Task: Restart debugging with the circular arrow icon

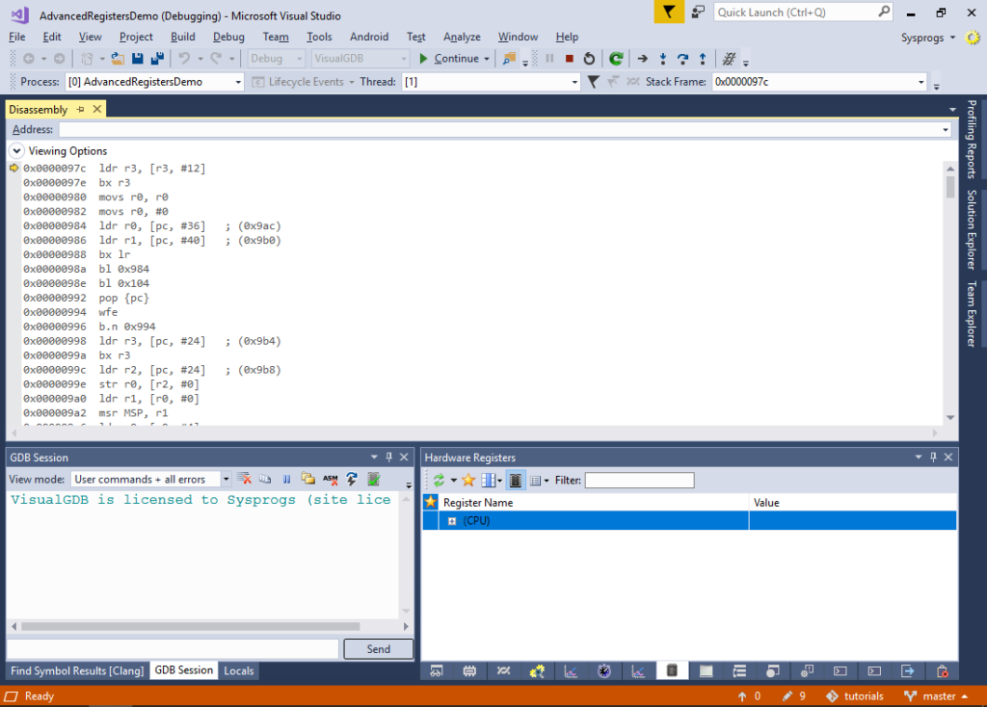Action: (589, 59)
